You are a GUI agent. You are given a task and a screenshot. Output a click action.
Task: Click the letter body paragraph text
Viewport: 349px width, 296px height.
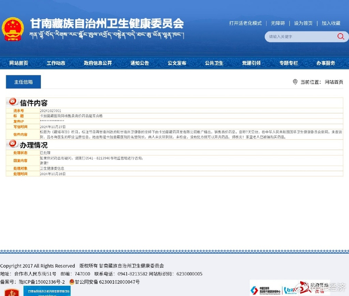[x=191, y=134]
